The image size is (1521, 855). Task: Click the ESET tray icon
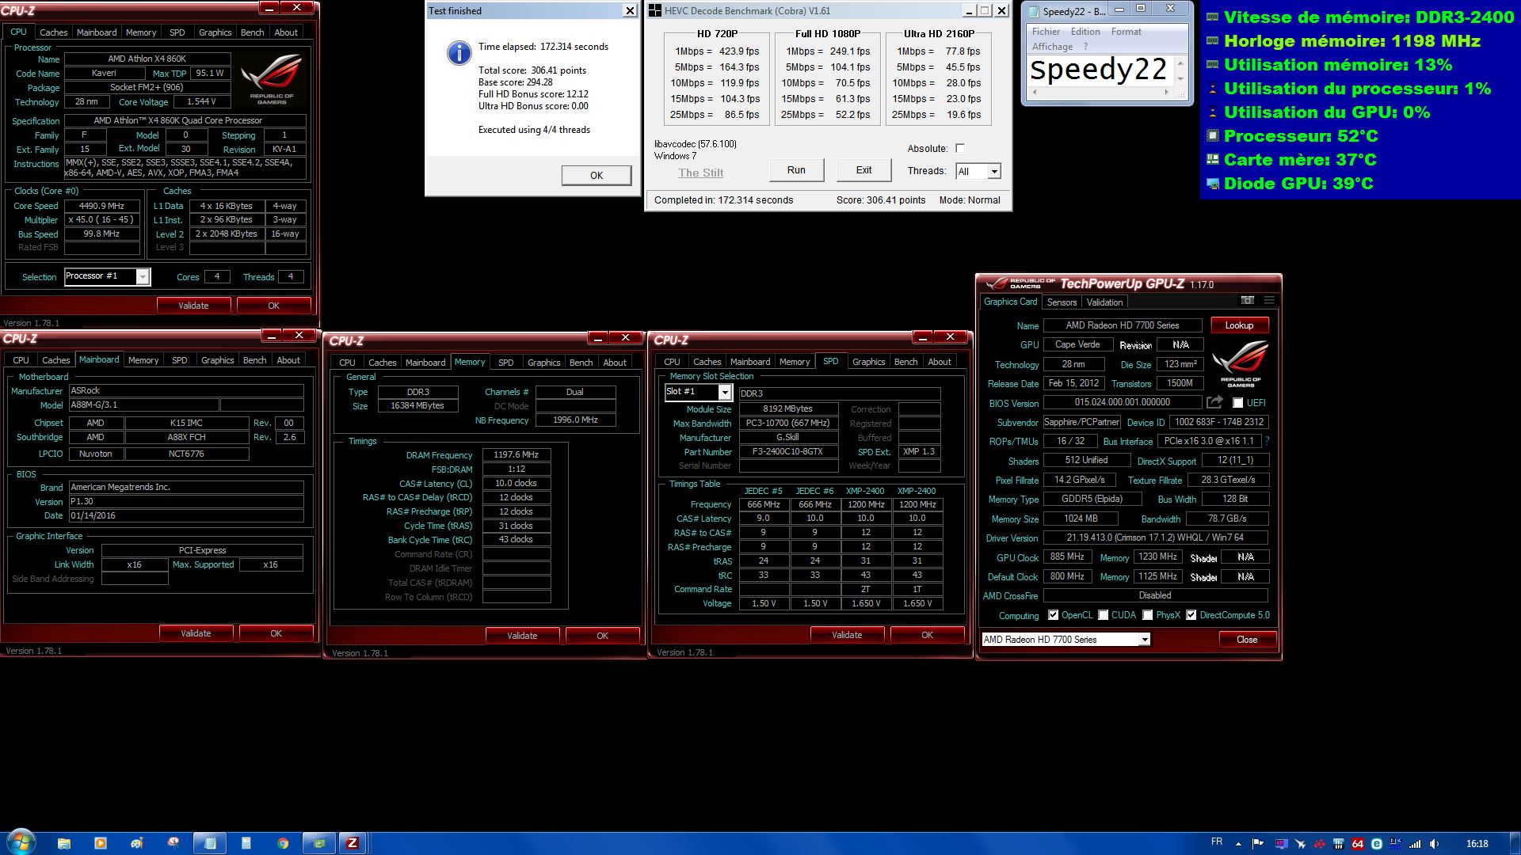(1377, 844)
